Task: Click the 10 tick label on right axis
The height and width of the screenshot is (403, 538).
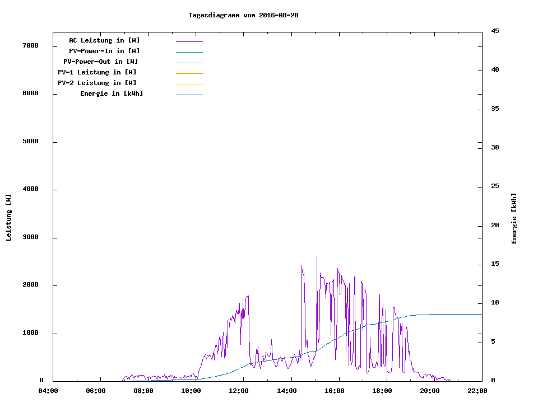Action: point(495,303)
